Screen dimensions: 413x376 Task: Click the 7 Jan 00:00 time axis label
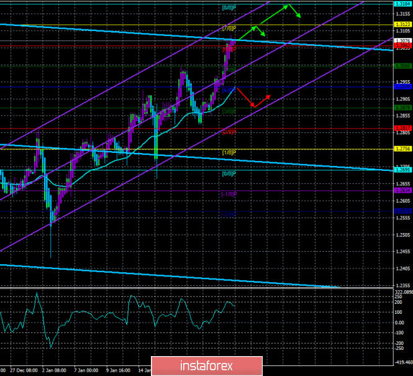tap(85, 370)
